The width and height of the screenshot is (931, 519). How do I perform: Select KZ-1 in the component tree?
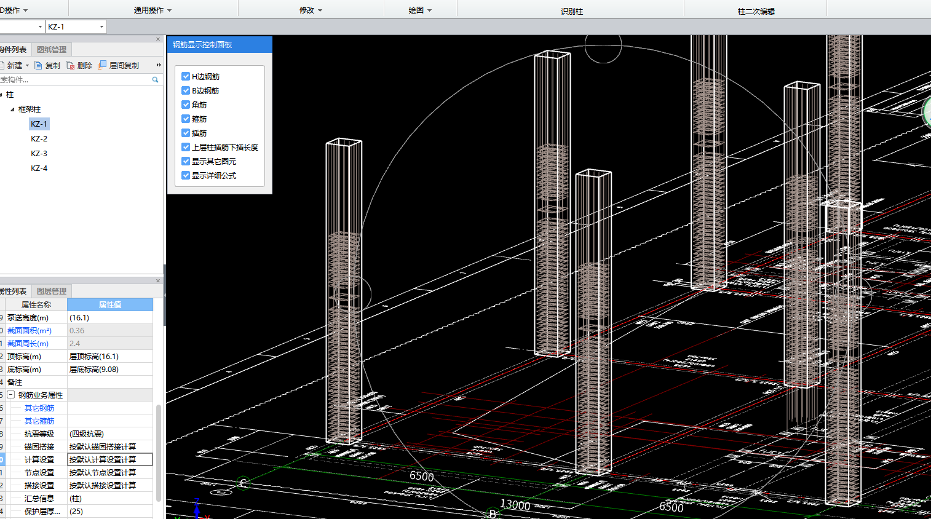point(39,124)
